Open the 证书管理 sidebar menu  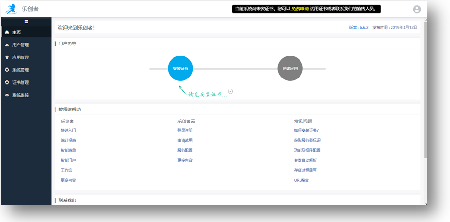(x=21, y=82)
